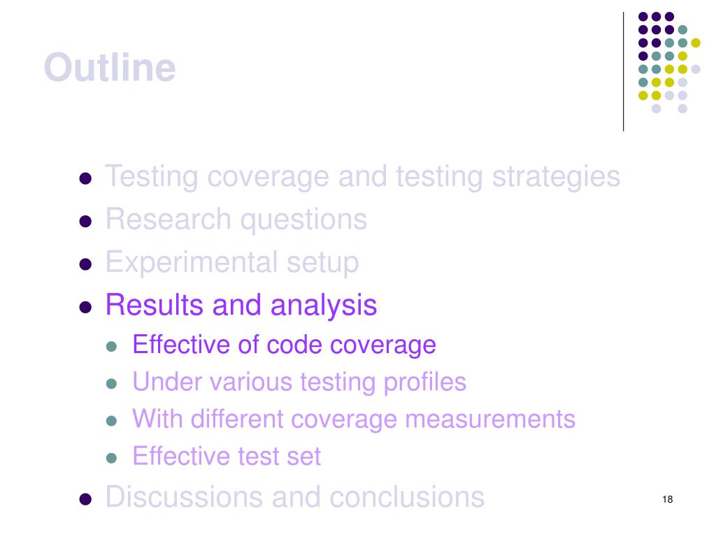The width and height of the screenshot is (716, 537).
Task: Click 'Under various testing profiles' sub-item
Action: [299, 382]
